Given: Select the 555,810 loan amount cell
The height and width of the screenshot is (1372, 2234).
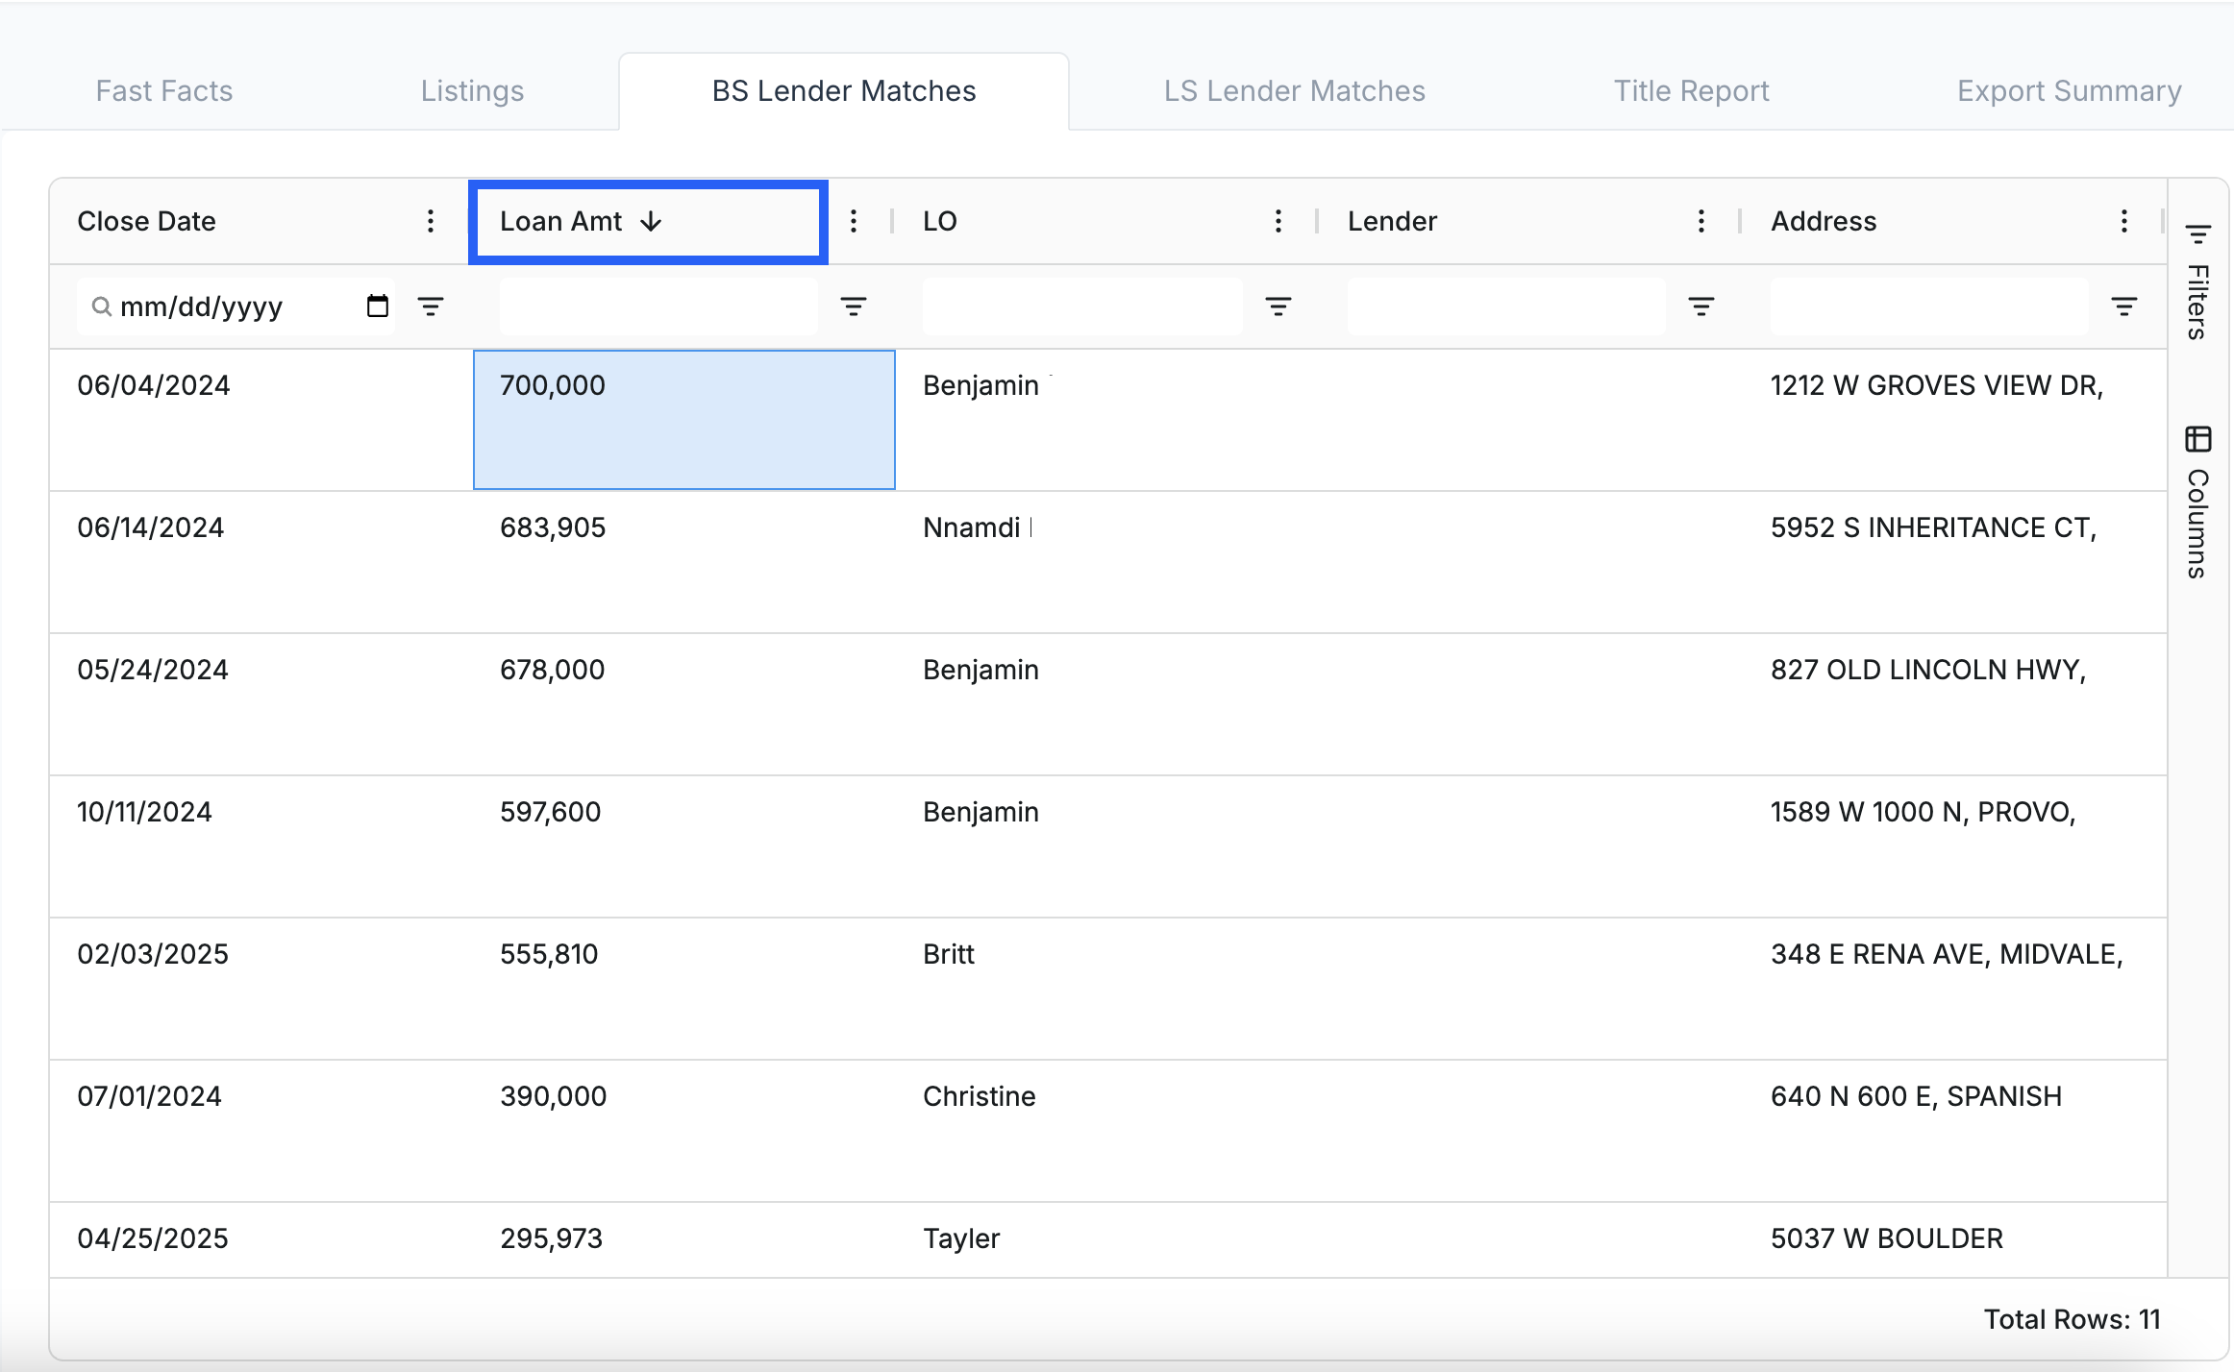Looking at the screenshot, I should pyautogui.click(x=684, y=989).
